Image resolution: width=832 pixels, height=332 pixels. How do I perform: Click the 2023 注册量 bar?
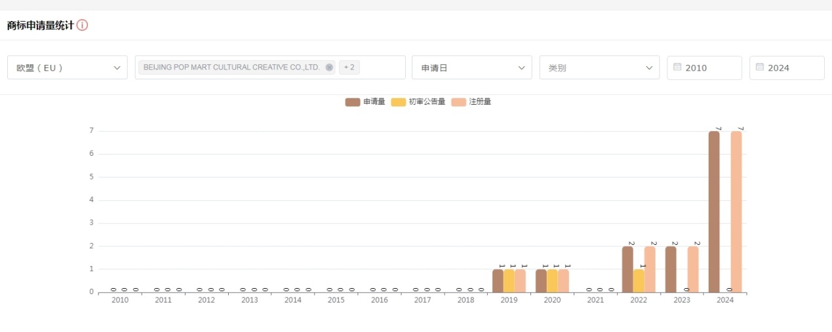coord(693,269)
